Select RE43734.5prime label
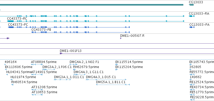 click(202, 87)
